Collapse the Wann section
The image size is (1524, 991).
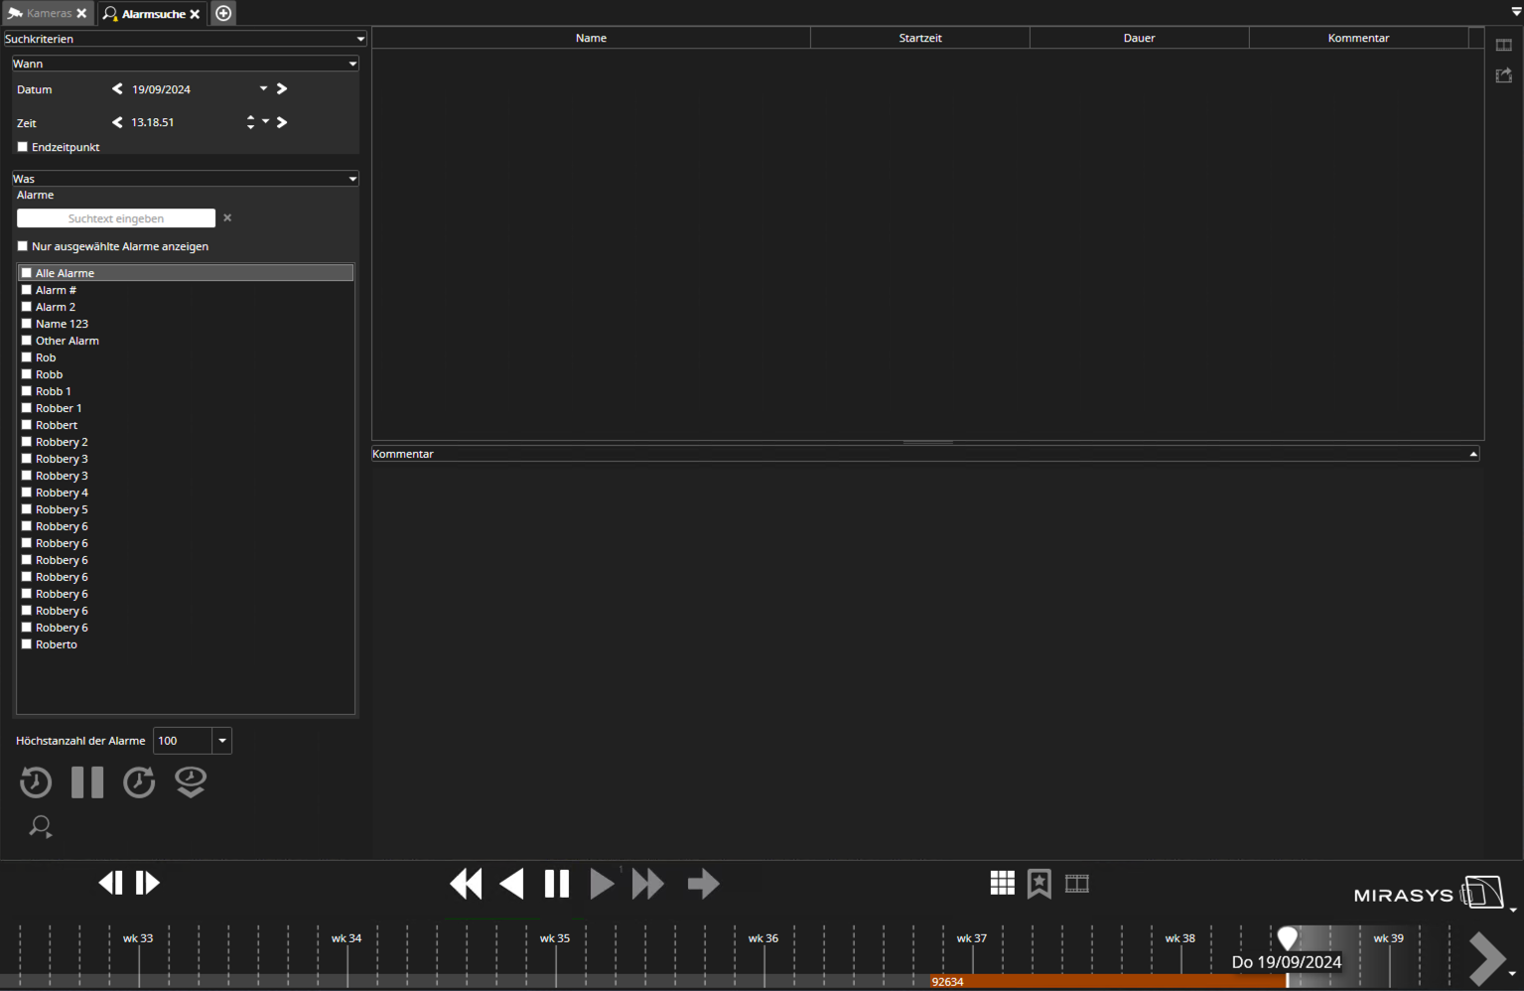click(352, 64)
